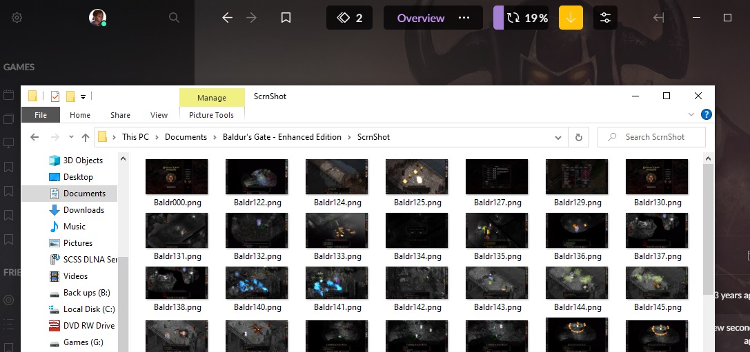
Task: Open the recent locations dropdown arrow
Action: 71,137
